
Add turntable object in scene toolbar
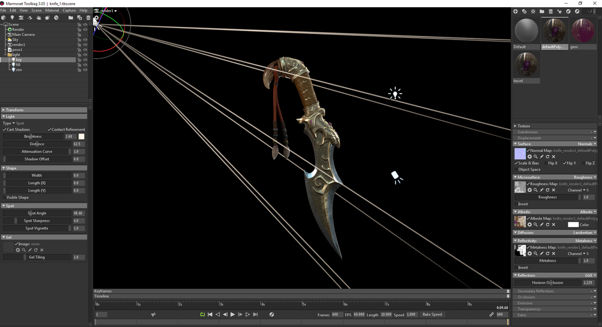(x=30, y=17)
